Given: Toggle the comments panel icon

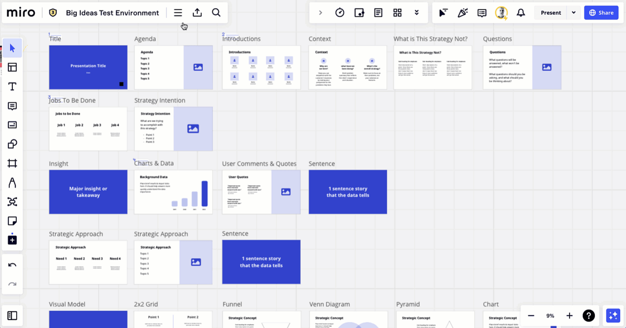Looking at the screenshot, I should coord(482,13).
